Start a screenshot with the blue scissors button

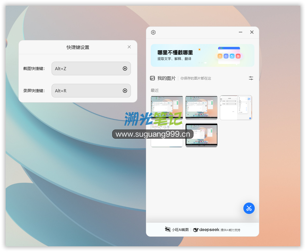click(249, 208)
